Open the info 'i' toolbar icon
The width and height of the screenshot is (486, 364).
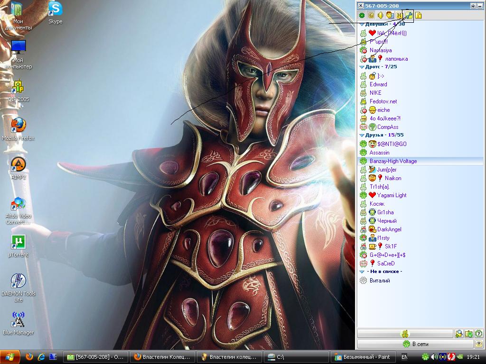[x=419, y=15]
